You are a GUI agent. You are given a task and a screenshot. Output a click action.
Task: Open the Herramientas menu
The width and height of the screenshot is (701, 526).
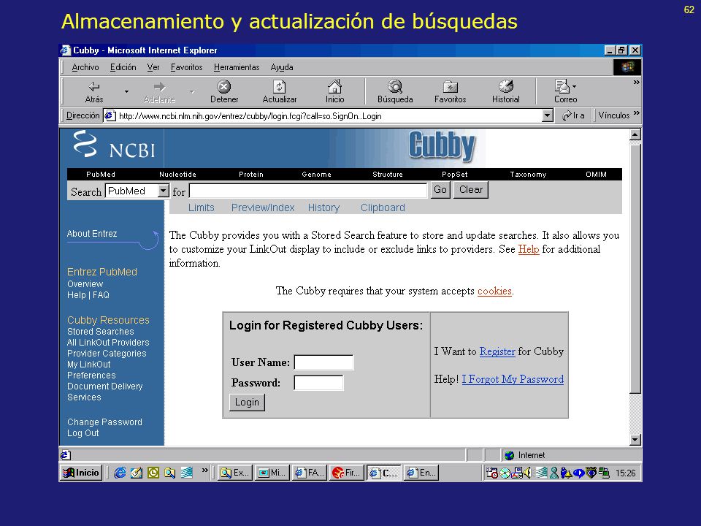(x=237, y=67)
